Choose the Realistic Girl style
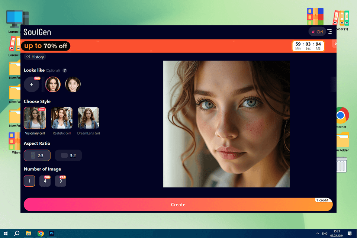This screenshot has height=238, width=357. coord(62,118)
